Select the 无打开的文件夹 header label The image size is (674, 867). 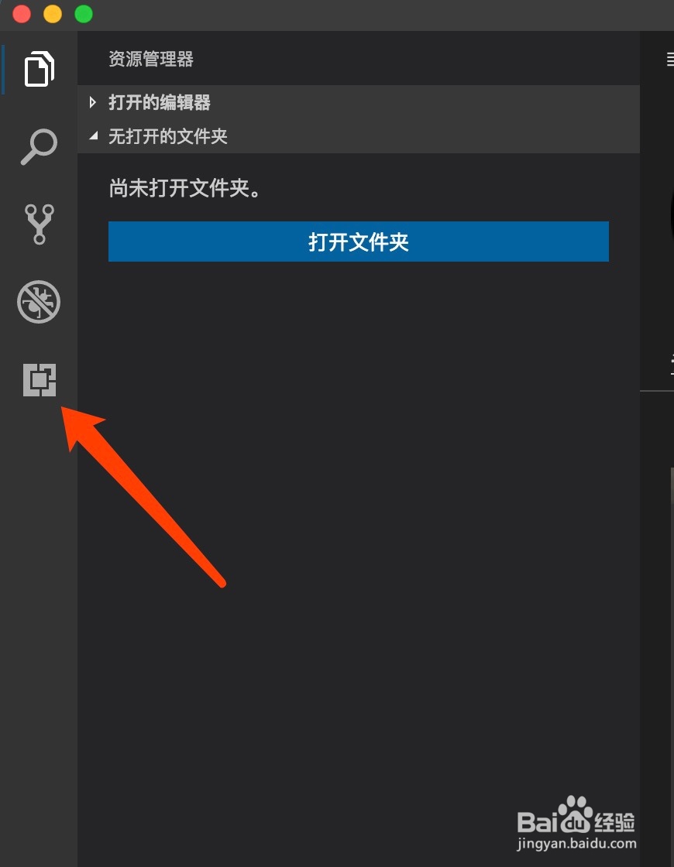tap(167, 136)
